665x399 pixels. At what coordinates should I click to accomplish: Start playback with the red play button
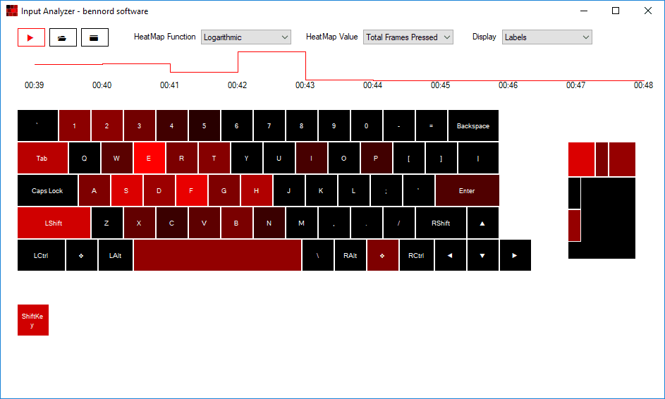(32, 37)
